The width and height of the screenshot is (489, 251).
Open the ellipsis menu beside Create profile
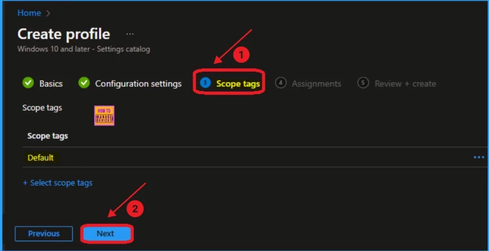coord(130,34)
